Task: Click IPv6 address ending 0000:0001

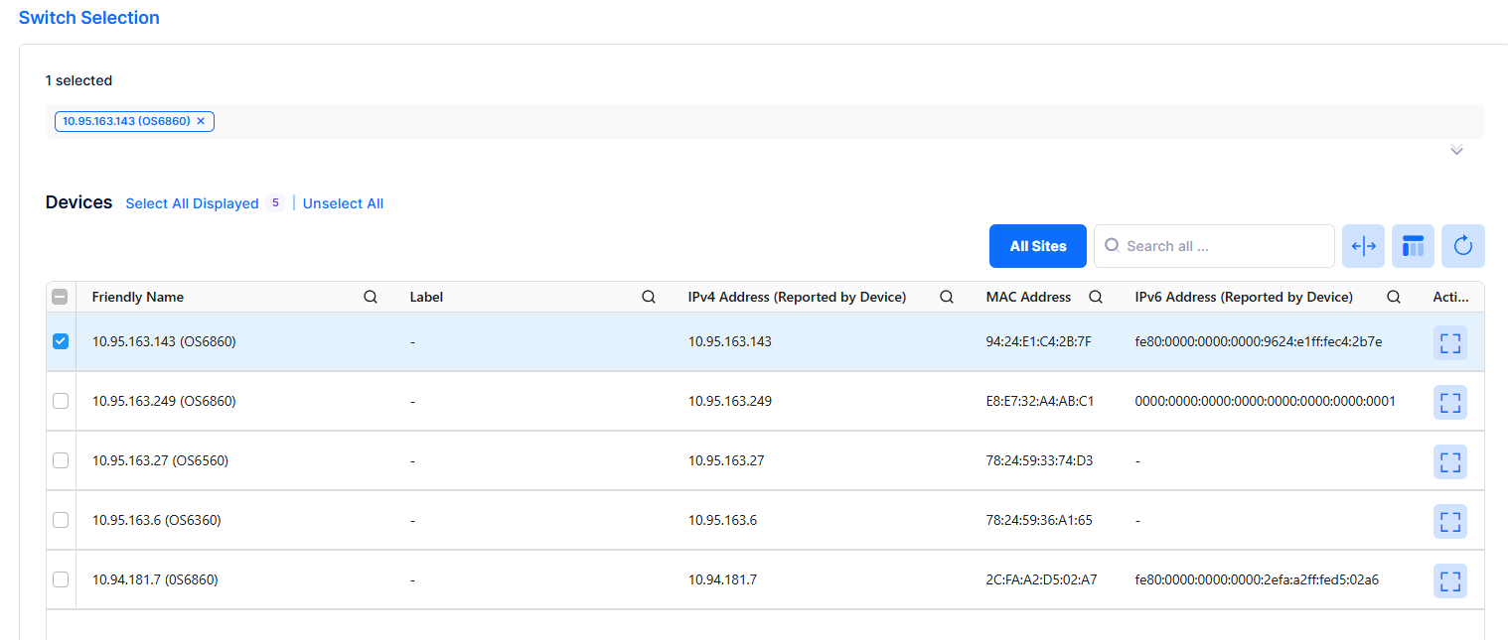Action: click(1266, 401)
